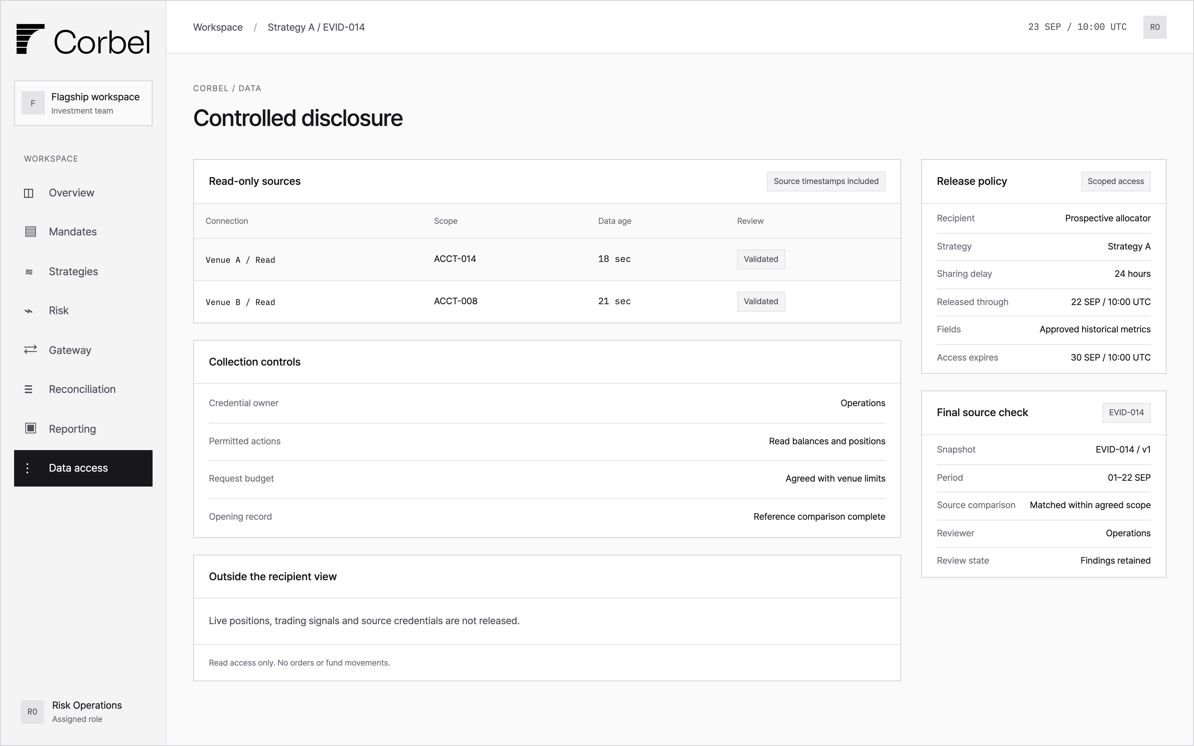Image resolution: width=1194 pixels, height=746 pixels.
Task: Click the Gateway arrows icon
Action: tap(31, 350)
